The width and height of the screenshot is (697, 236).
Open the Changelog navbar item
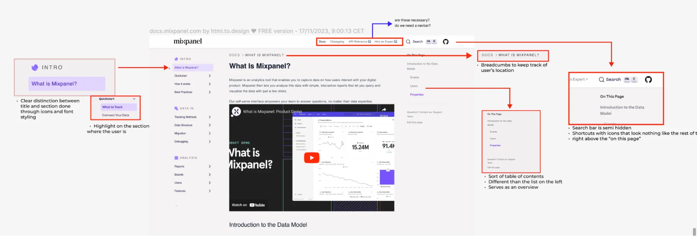click(337, 41)
